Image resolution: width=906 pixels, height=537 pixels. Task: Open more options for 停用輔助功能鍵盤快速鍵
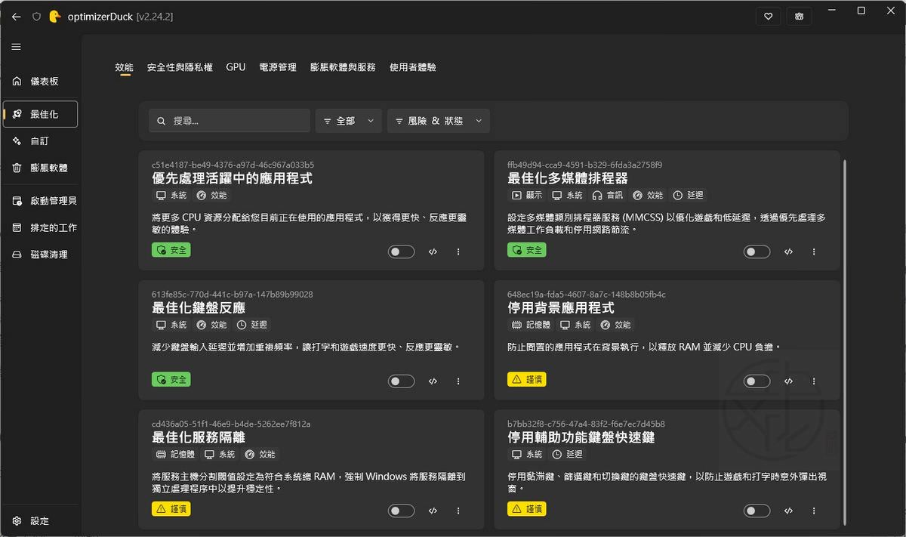click(814, 511)
